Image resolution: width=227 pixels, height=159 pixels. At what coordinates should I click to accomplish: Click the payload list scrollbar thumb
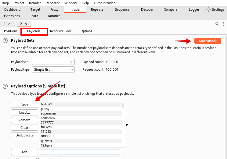[123, 105]
